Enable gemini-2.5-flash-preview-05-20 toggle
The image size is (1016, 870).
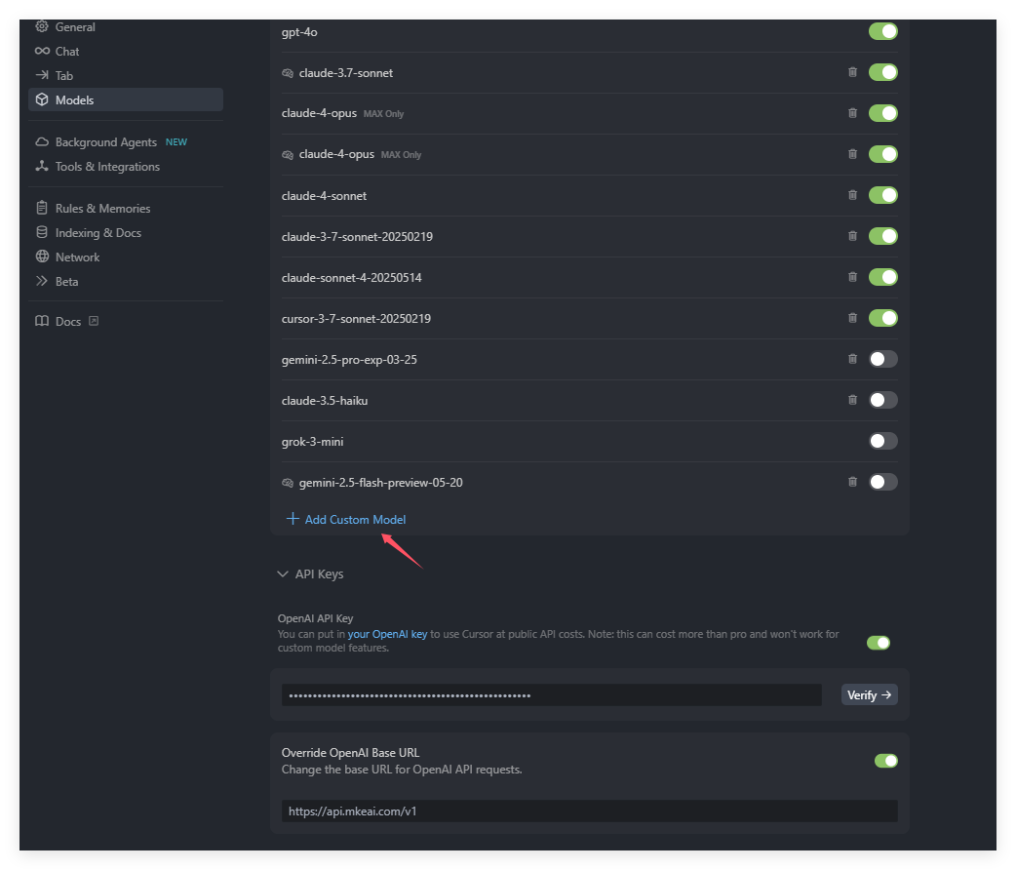click(x=883, y=482)
